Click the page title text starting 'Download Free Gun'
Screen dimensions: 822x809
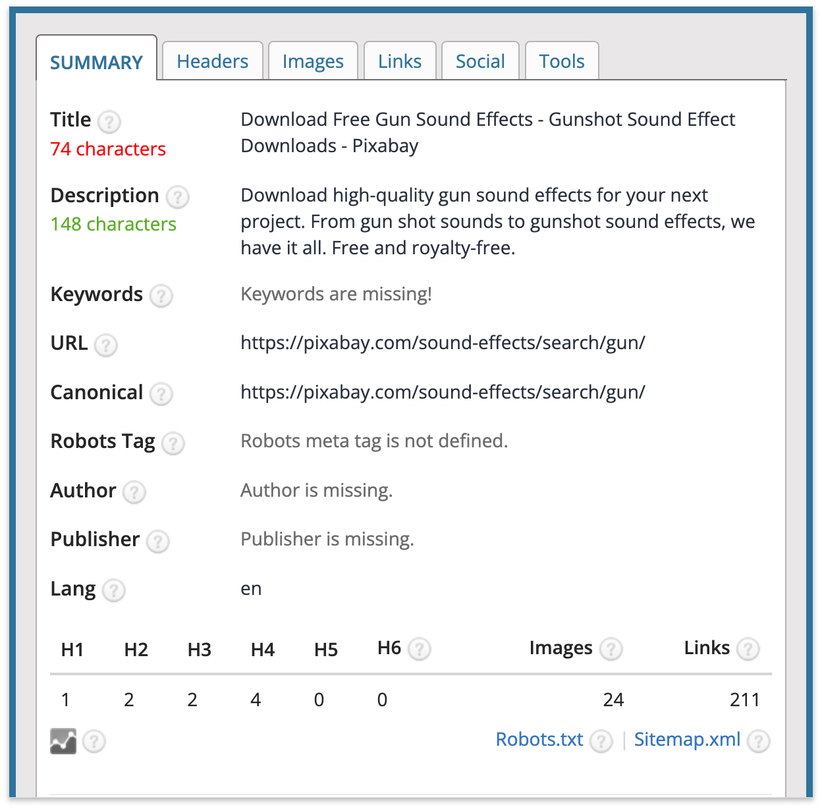pyautogui.click(x=488, y=132)
